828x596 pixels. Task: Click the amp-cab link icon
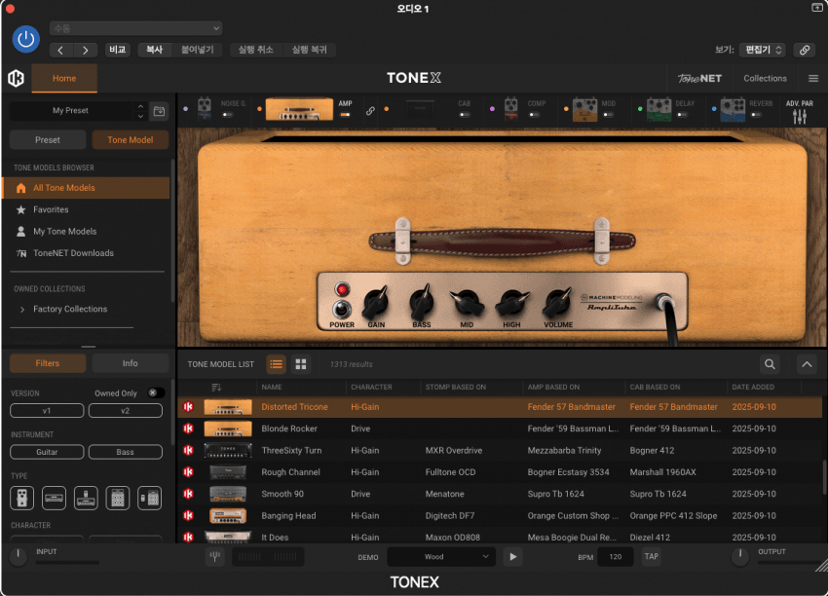click(371, 110)
